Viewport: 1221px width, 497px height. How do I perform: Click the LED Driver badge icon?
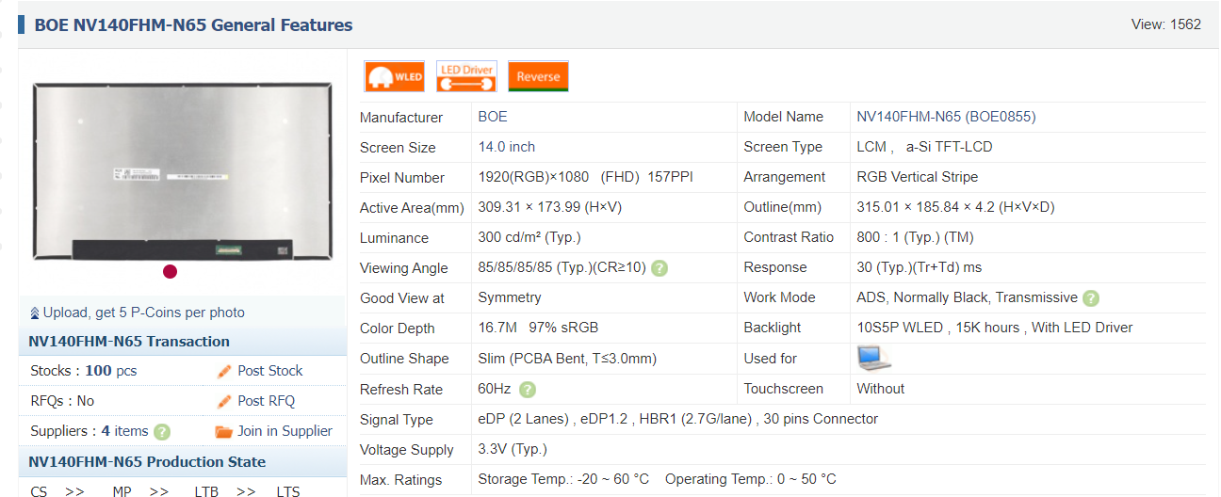(x=466, y=76)
